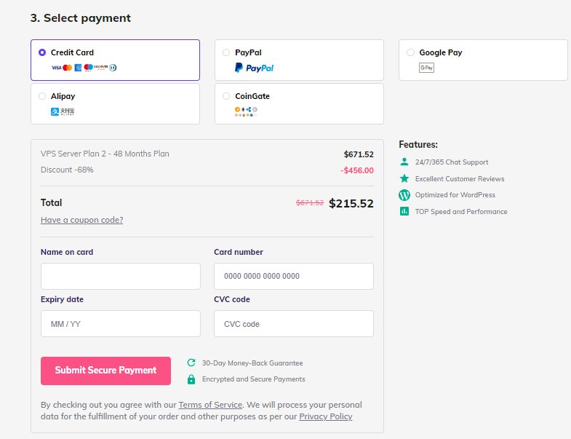Click the Google Pay logo badge
The width and height of the screenshot is (571, 439).
coord(426,68)
